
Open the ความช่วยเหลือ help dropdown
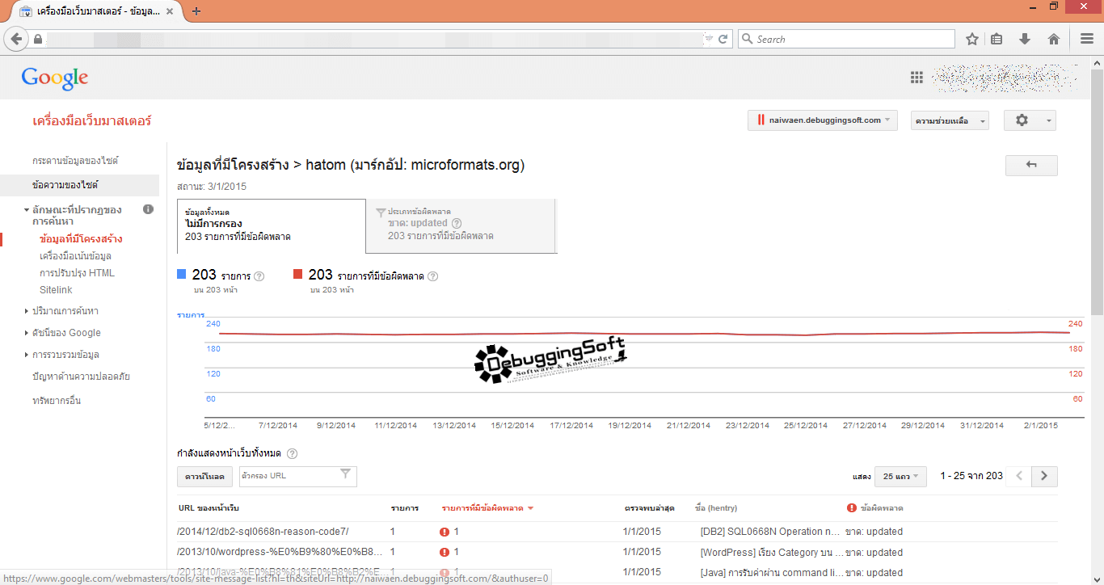(x=949, y=120)
